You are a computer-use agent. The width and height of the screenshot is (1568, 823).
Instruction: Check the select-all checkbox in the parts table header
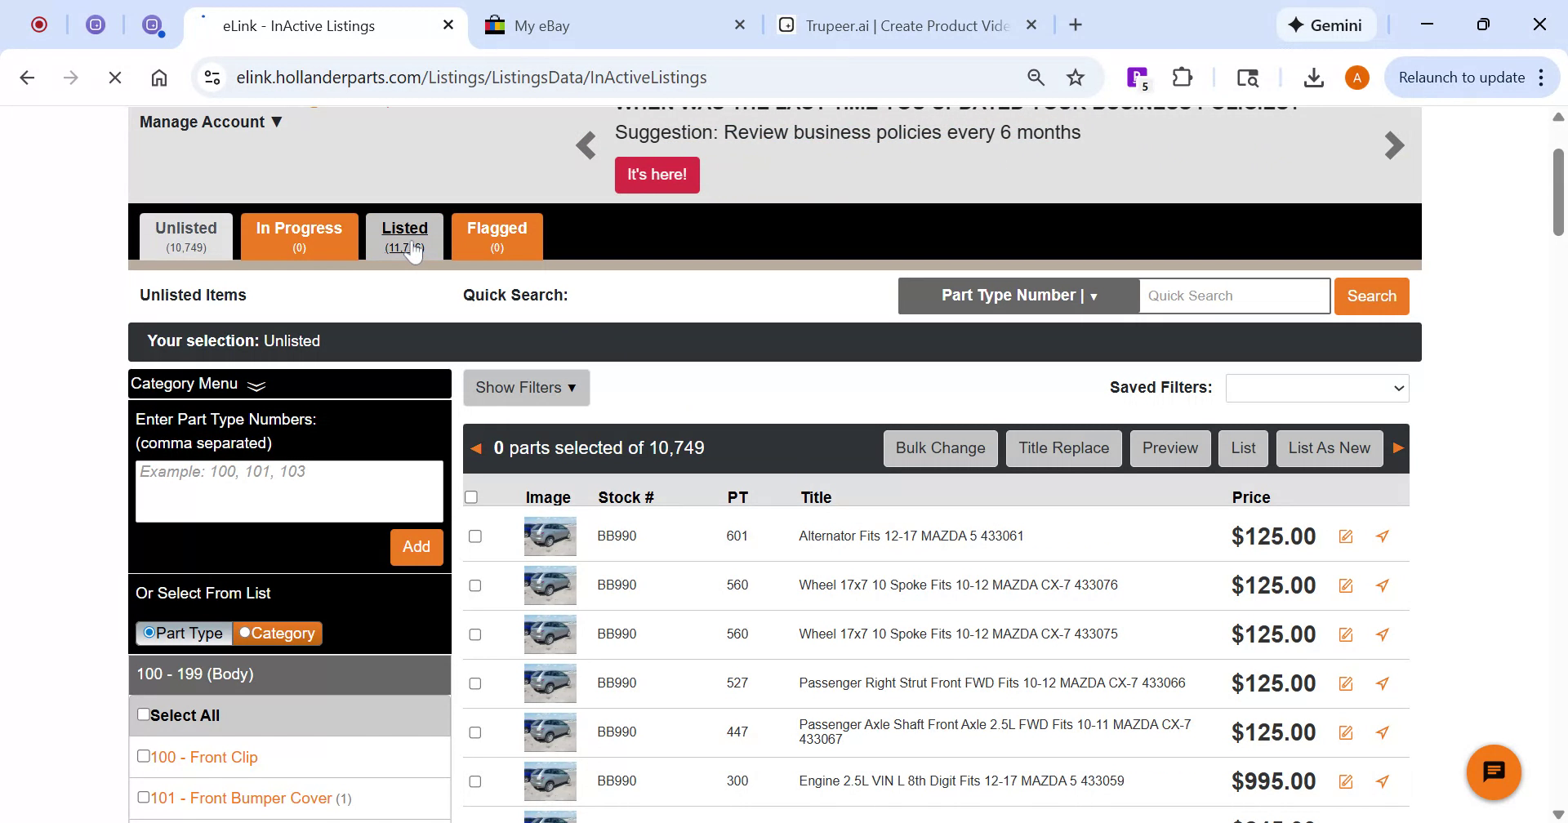472,496
